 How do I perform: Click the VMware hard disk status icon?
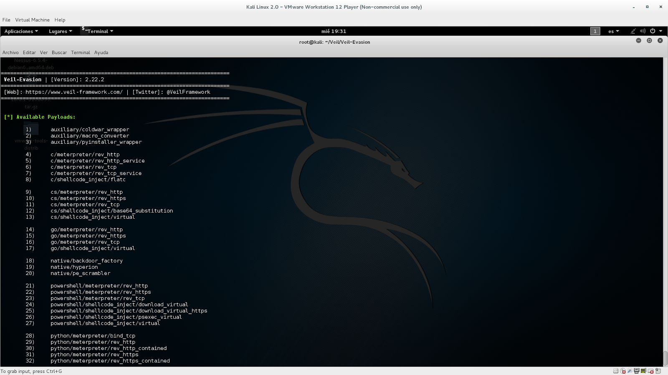click(x=616, y=371)
